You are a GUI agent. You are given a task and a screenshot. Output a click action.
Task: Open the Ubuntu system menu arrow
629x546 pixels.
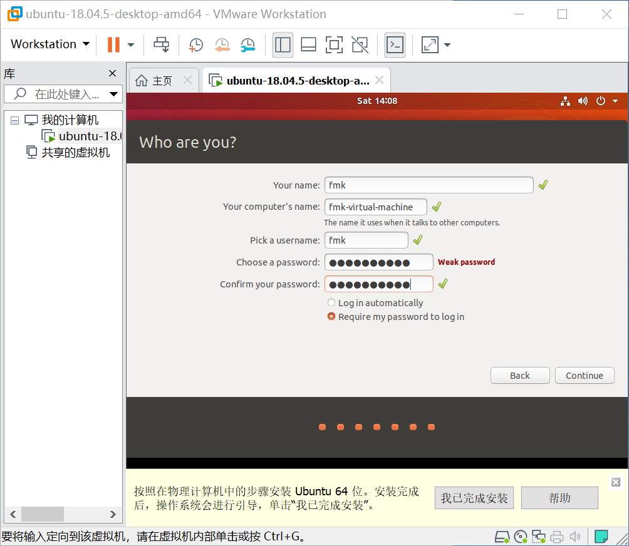tap(615, 101)
